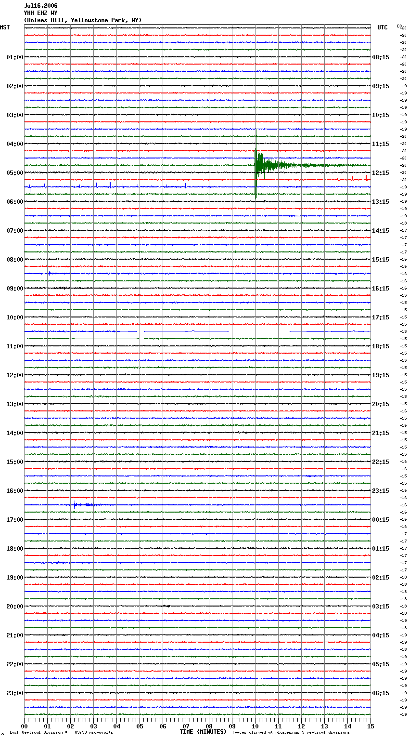Viewport: 409px width, 739px height.
Task: Click the 19:15 UTC row label
Action: coord(381,375)
